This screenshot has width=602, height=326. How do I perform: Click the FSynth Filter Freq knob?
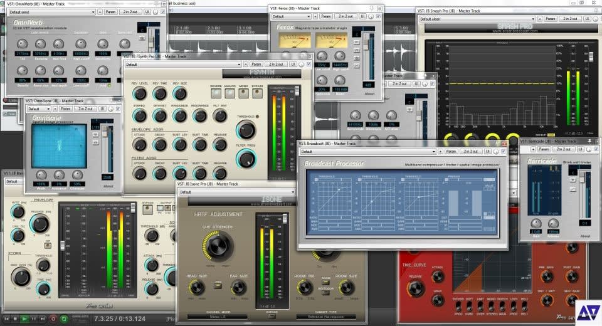click(246, 158)
